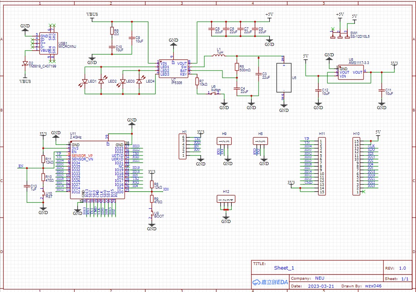Image resolution: width=416 pixels, height=292 pixels.
Task: Select the C9 10uF capacitor
Action: 132,38
